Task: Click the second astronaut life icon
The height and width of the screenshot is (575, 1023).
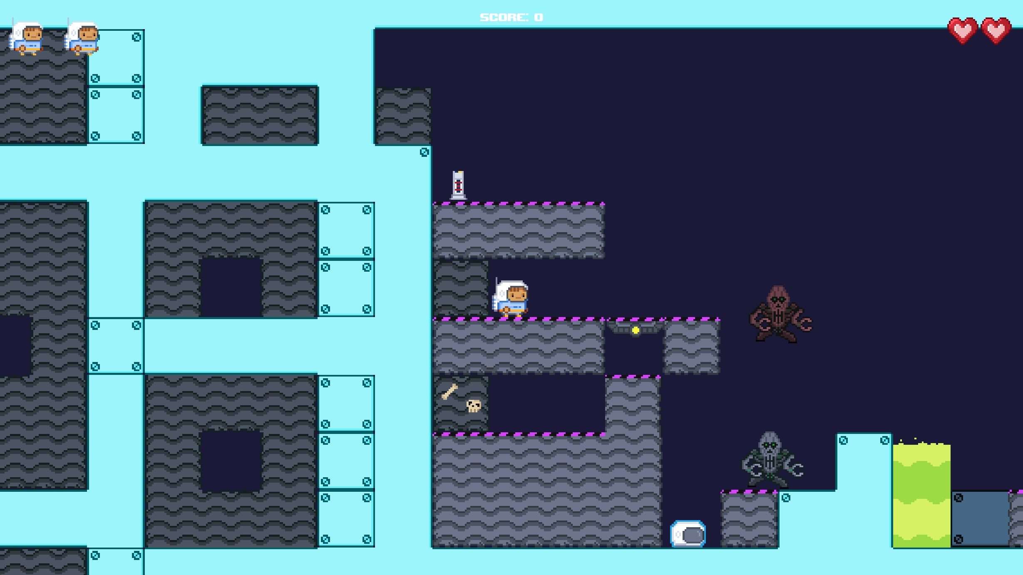Action: click(82, 38)
